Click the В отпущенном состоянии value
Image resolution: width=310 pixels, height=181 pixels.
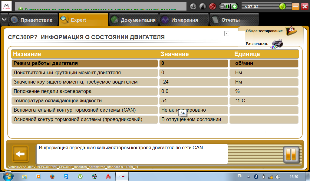[193, 119]
